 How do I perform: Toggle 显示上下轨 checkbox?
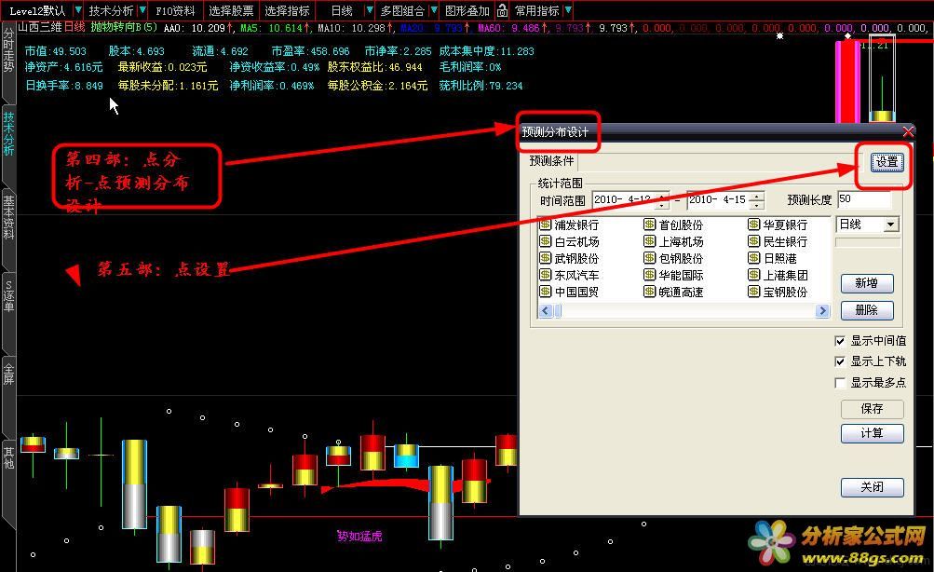[x=840, y=361]
